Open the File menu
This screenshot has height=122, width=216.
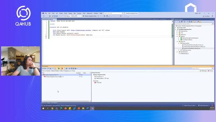[x=46, y=13]
